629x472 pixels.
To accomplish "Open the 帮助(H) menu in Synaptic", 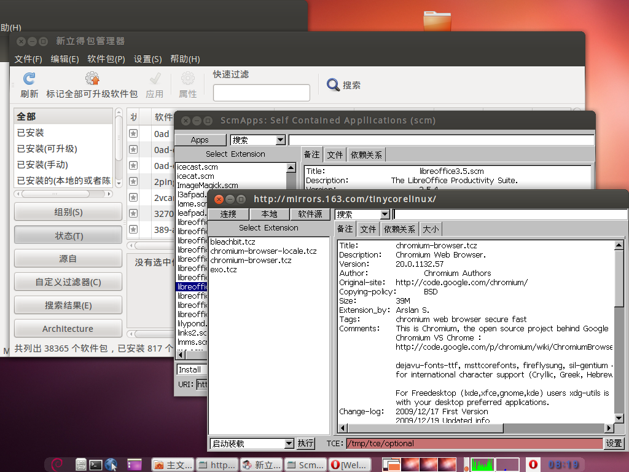I will pos(185,59).
